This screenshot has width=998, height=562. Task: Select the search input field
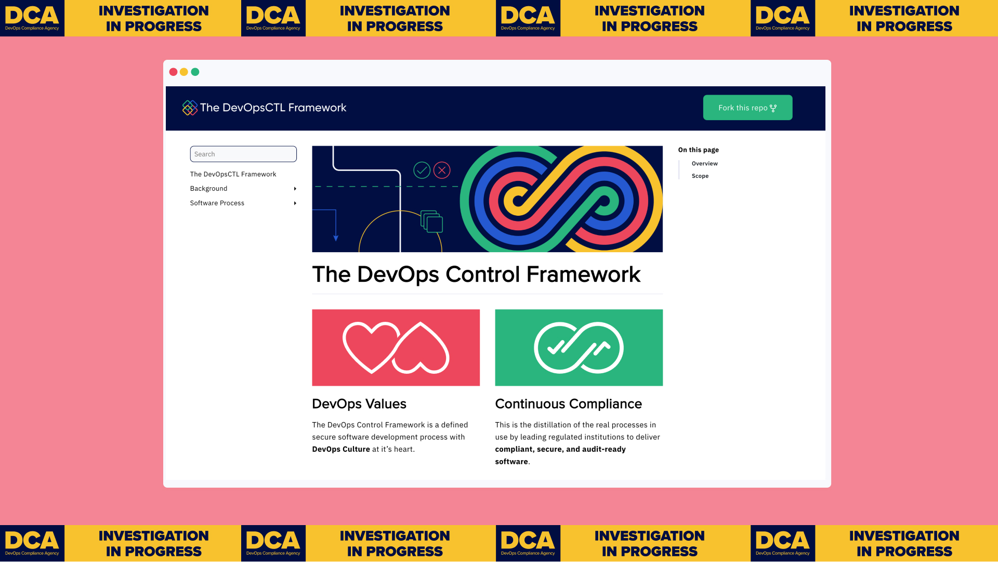click(243, 153)
